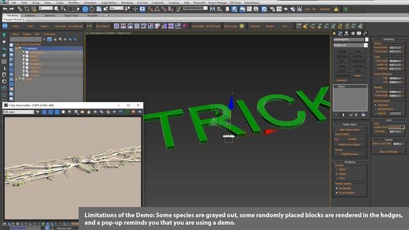Open the Tools menu
409x230 pixels.
24,3
